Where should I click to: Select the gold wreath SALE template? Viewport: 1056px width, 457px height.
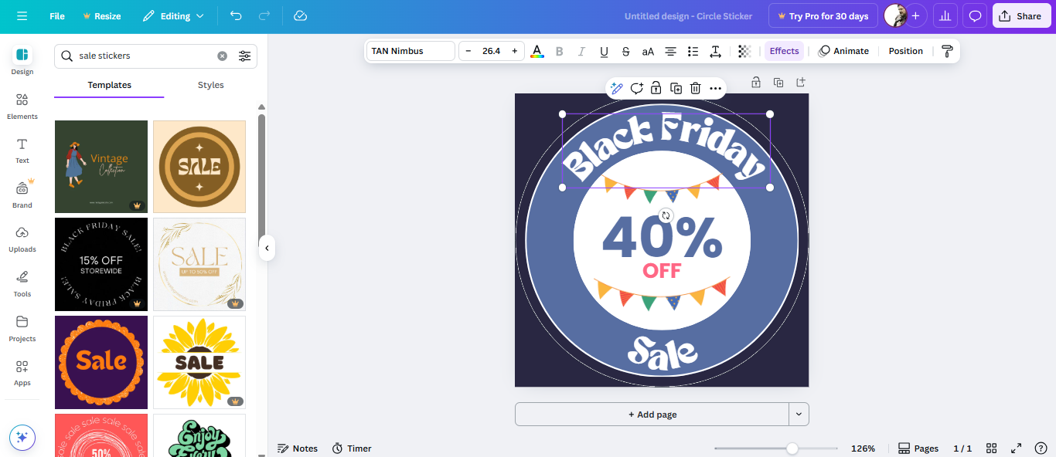pos(199,264)
